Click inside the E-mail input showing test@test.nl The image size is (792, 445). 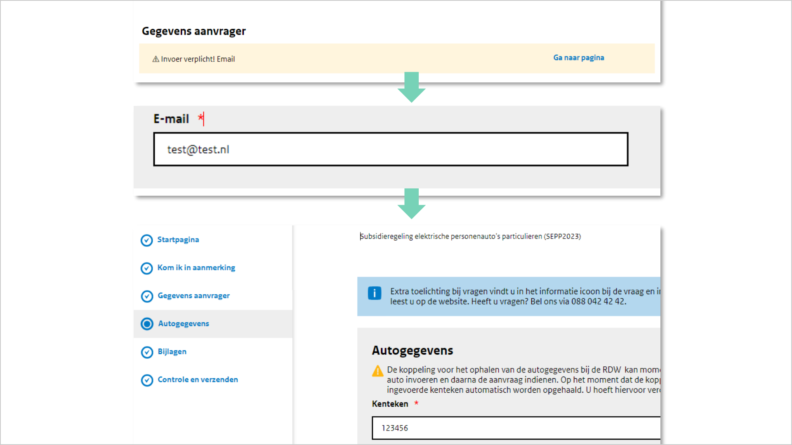click(390, 149)
